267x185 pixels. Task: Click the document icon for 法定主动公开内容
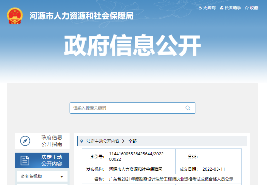point(25,160)
